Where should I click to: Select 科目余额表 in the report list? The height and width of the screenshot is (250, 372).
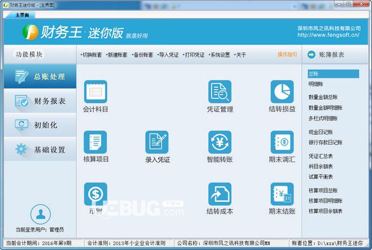[x=321, y=166]
